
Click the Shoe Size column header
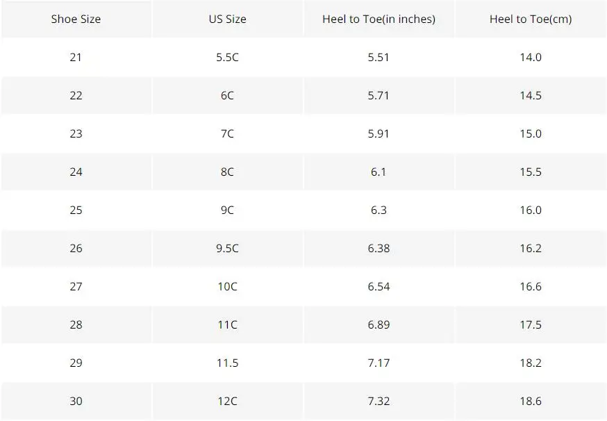point(76,19)
